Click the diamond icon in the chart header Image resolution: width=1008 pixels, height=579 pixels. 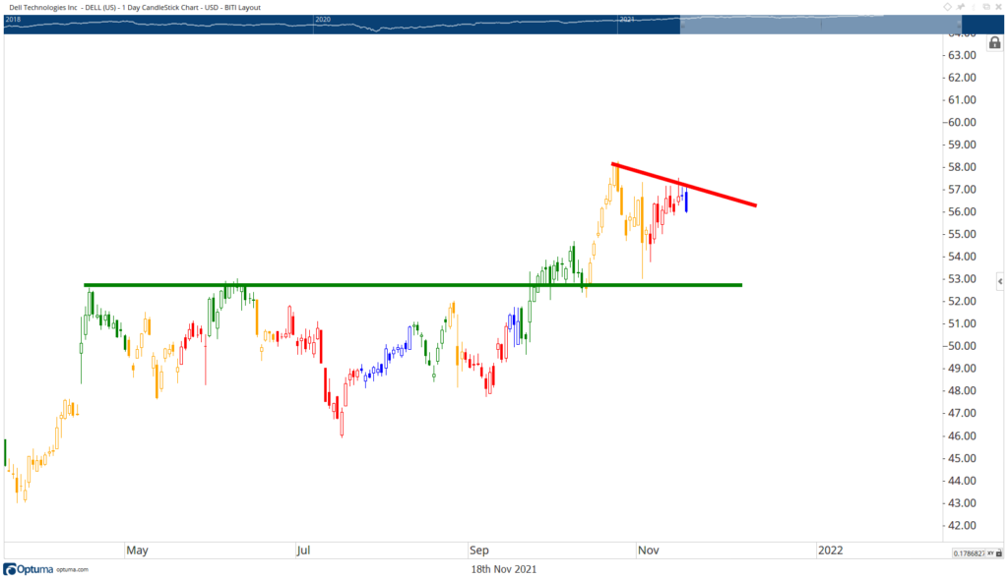point(947,7)
